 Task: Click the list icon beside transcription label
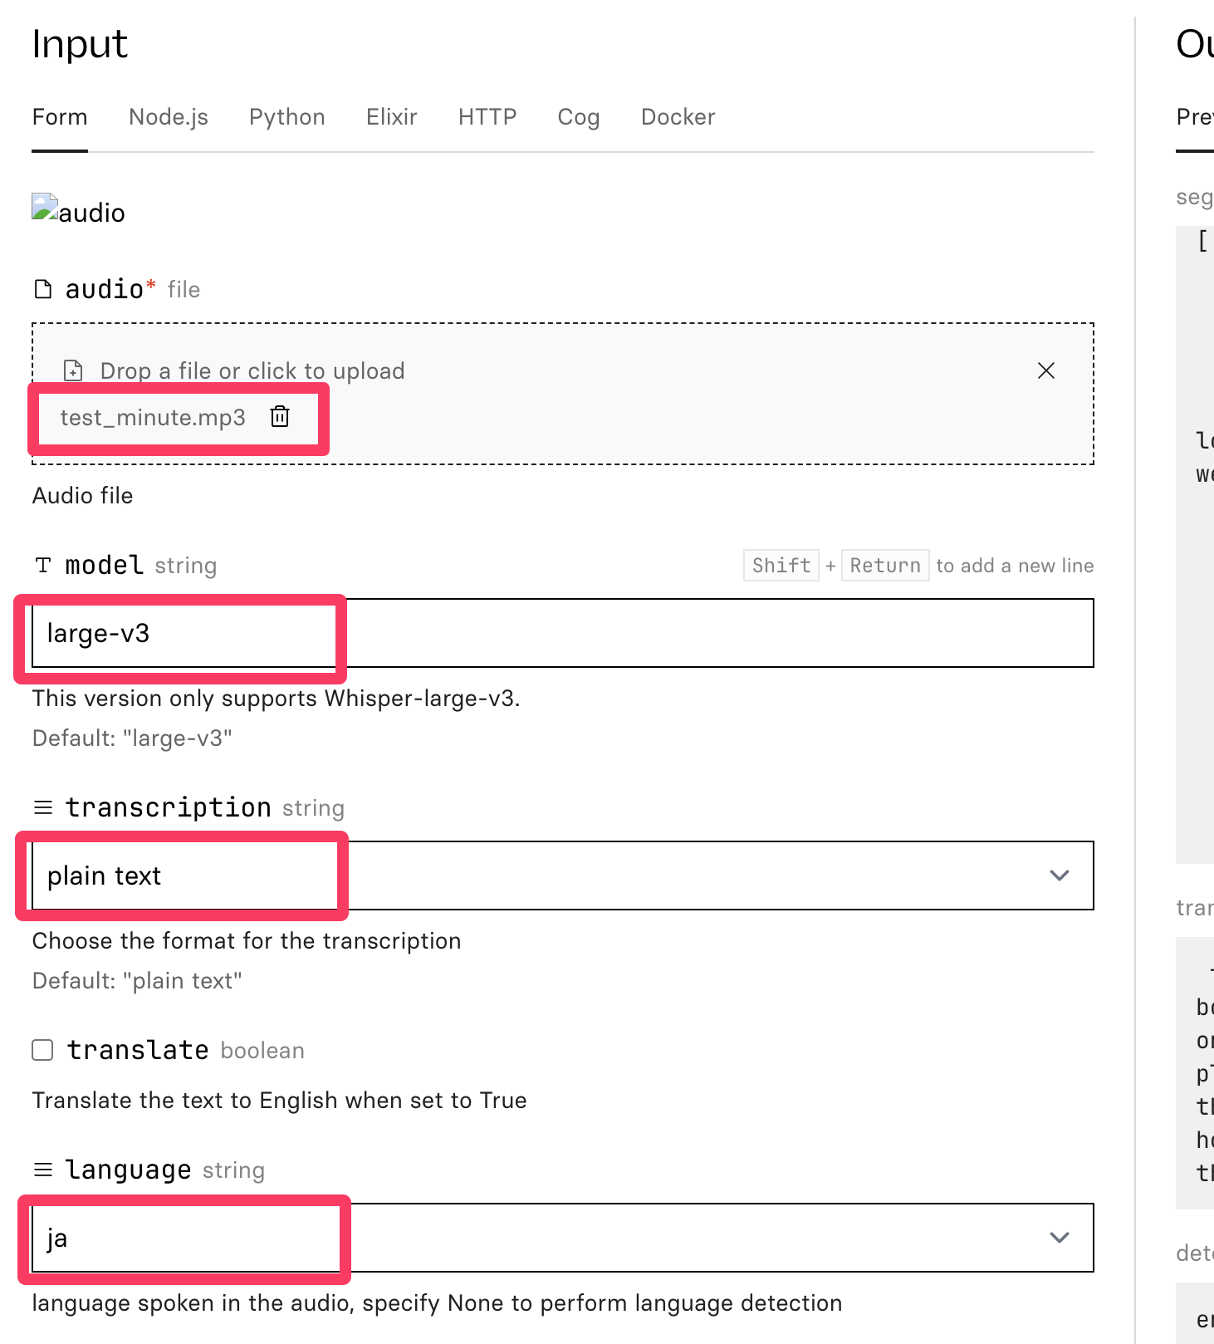click(43, 807)
